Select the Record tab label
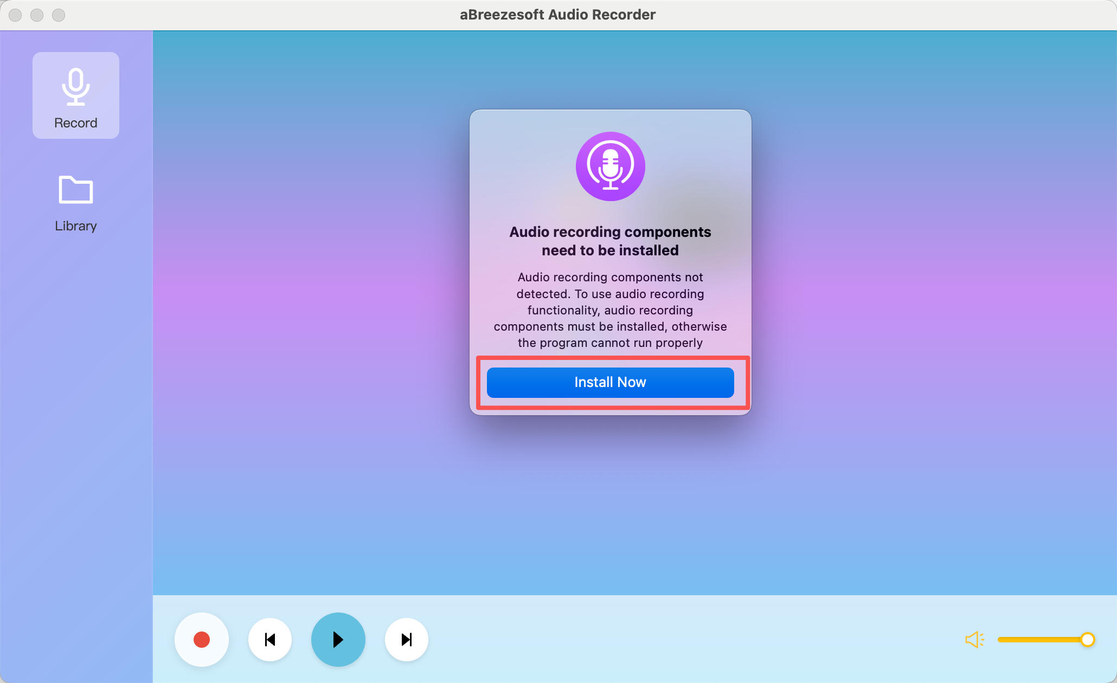Viewport: 1117px width, 683px height. click(75, 123)
